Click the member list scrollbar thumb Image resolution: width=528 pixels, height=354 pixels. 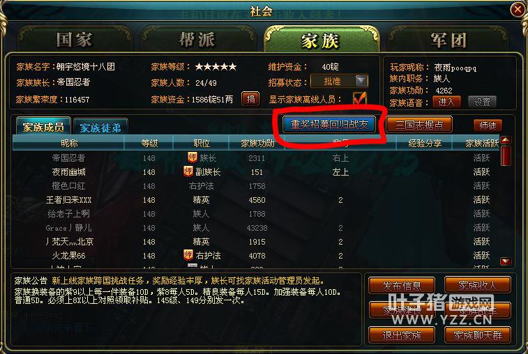[x=506, y=155]
